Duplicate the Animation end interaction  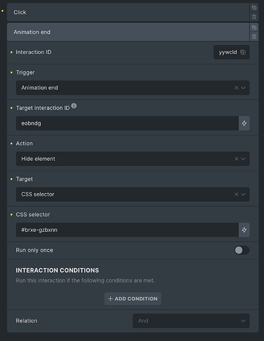[254, 27]
